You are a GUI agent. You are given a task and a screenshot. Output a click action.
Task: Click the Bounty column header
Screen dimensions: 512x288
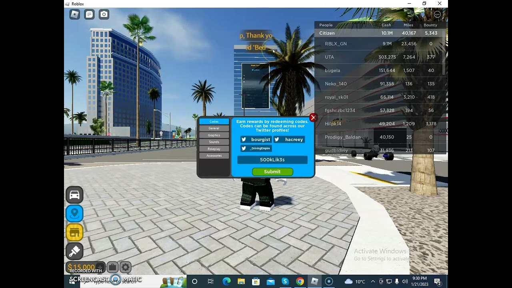(x=430, y=25)
